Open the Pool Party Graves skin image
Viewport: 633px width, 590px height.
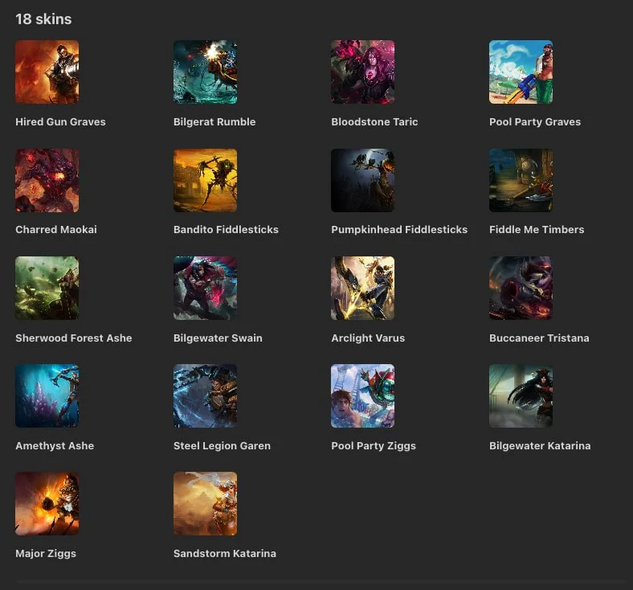[x=521, y=72]
